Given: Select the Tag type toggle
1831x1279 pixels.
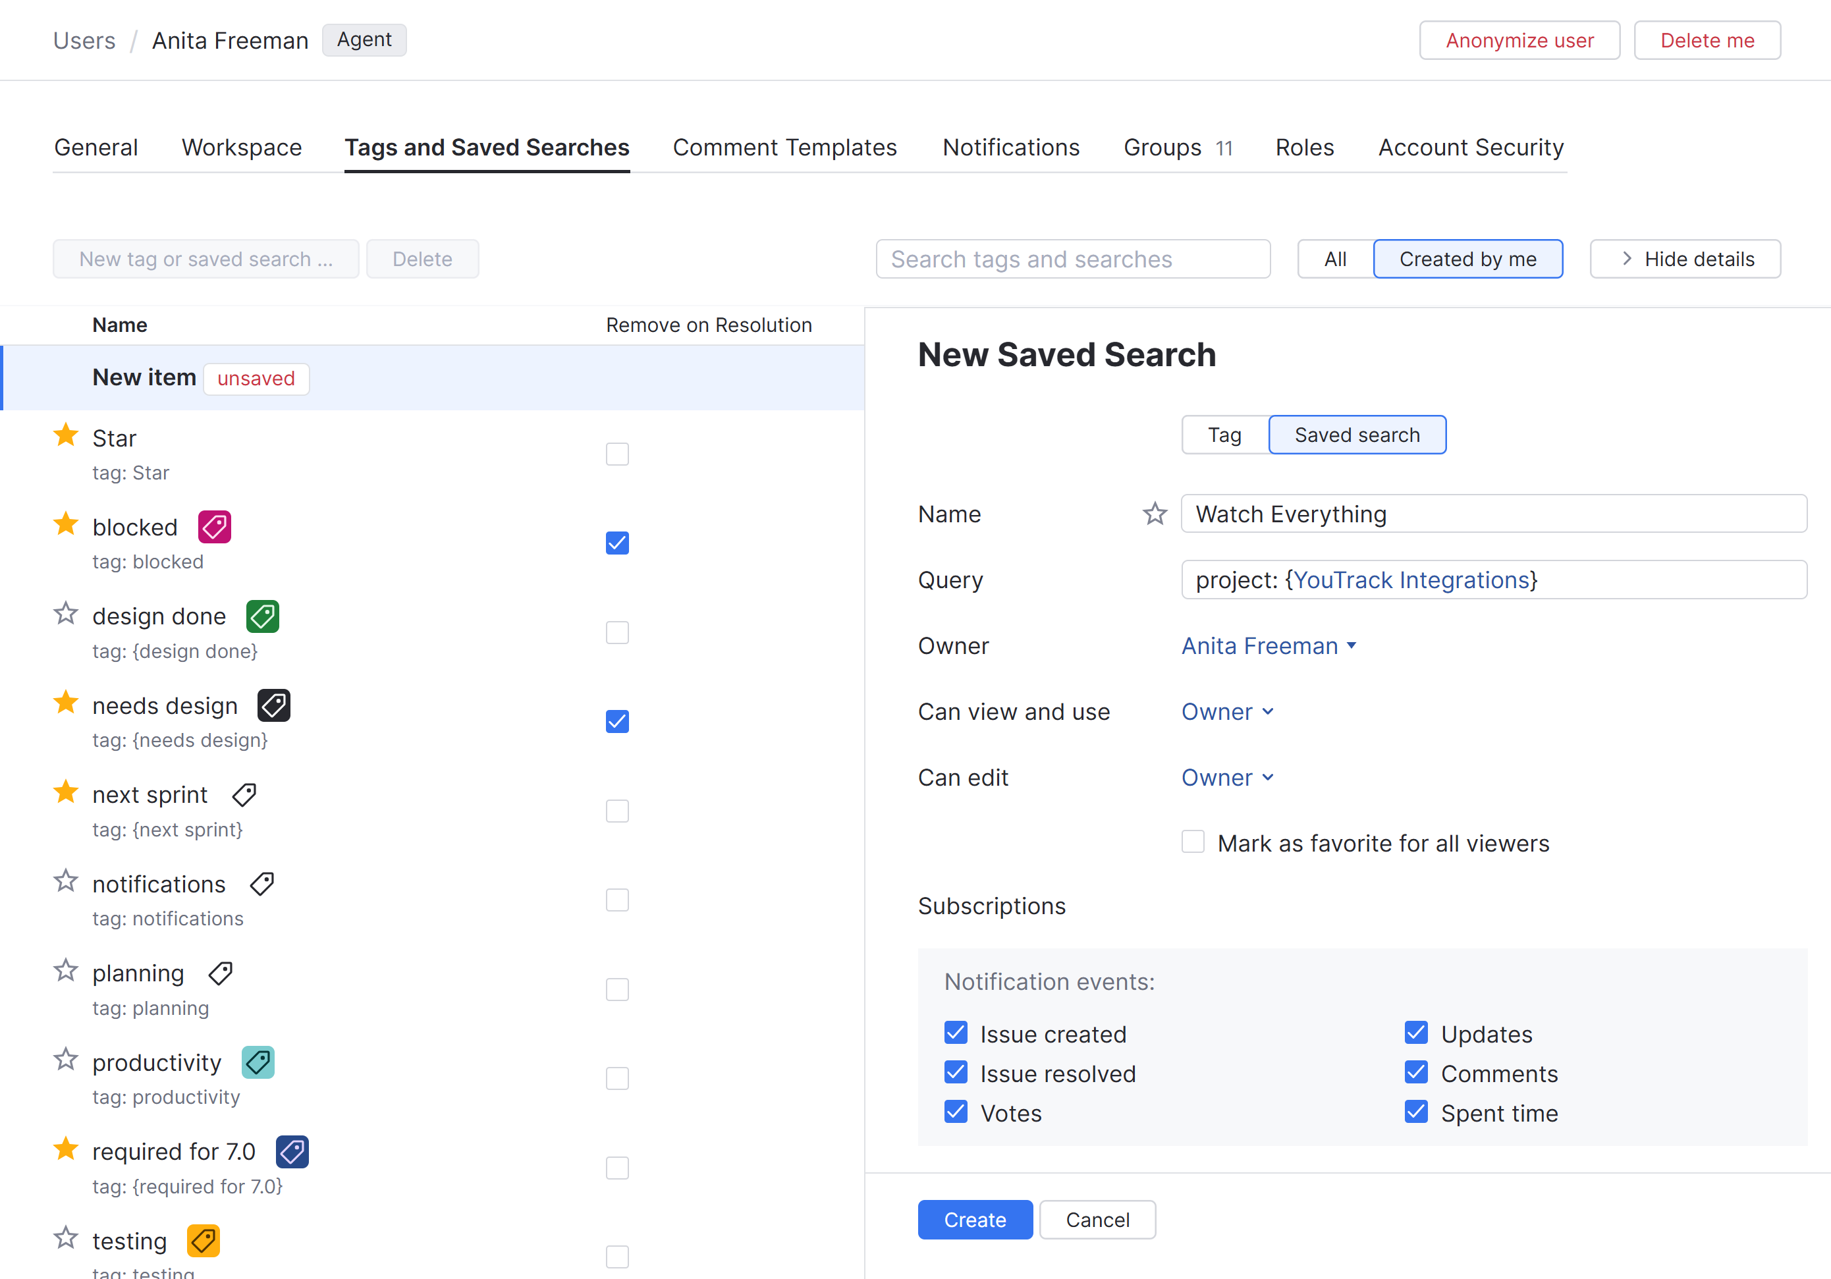Looking at the screenshot, I should (x=1224, y=435).
